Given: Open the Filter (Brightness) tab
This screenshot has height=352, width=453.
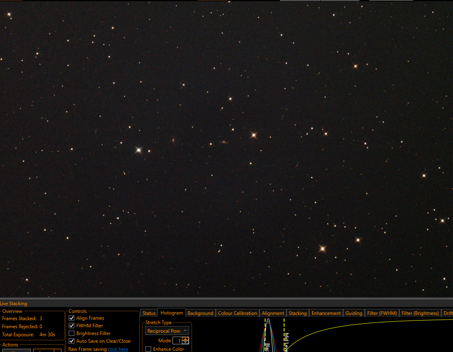Looking at the screenshot, I should (x=420, y=313).
